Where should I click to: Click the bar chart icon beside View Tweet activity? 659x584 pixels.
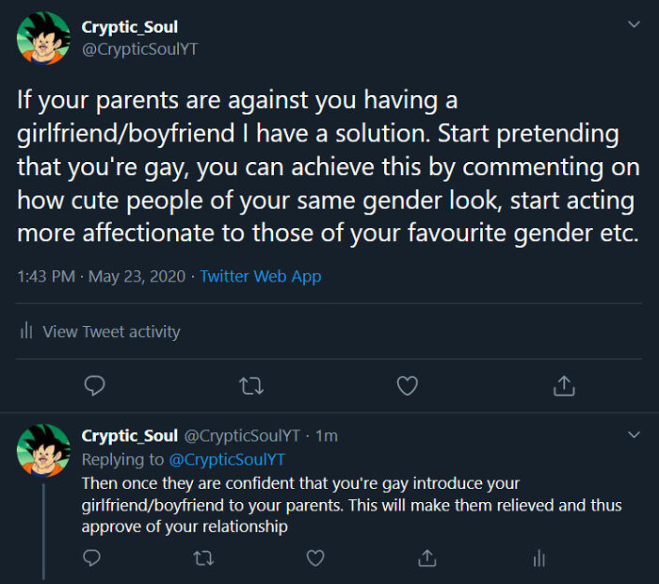26,332
